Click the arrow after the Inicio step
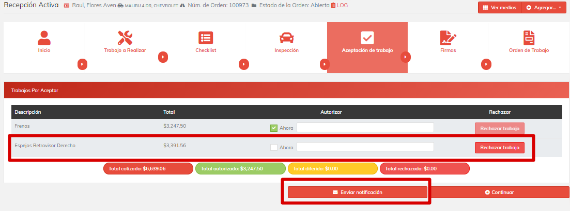The width and height of the screenshot is (570, 211). [82, 64]
